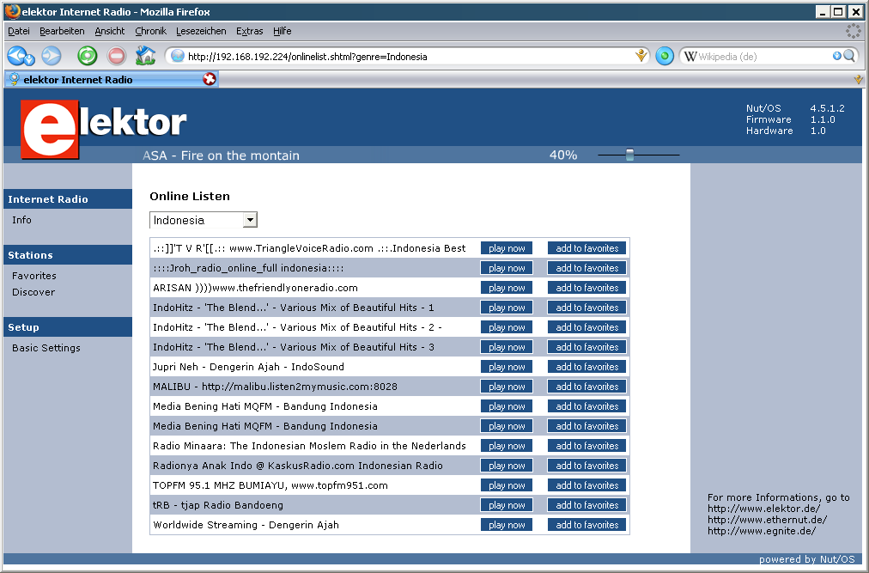The width and height of the screenshot is (869, 573).
Task: Open the Extras menu
Action: (249, 31)
